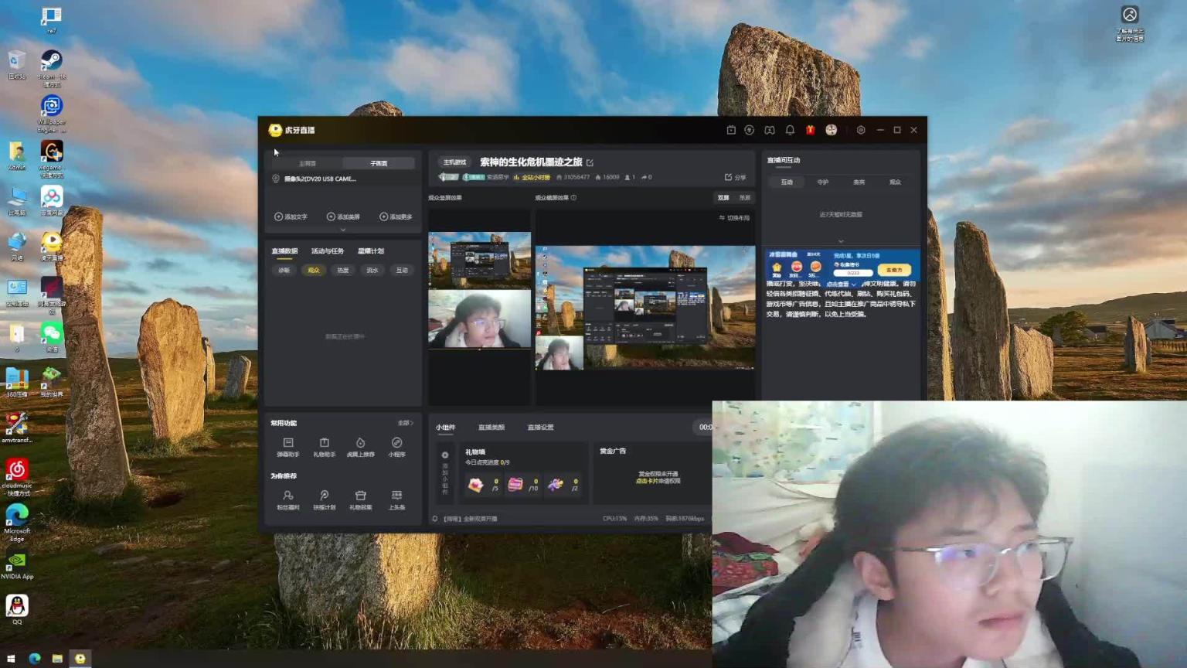The width and height of the screenshot is (1187, 668).
Task: Switch to the 直播设置 tab
Action: pos(540,428)
